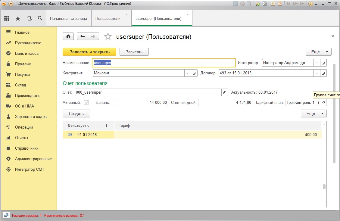The width and height of the screenshot is (340, 221).
Task: Open the Банк и касса section
Action: point(27,53)
